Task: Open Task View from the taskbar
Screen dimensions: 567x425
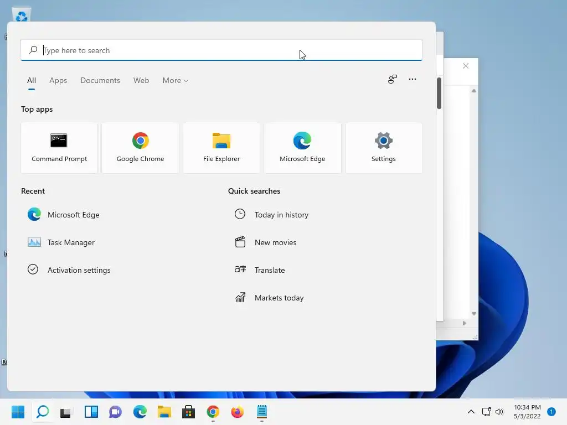Action: click(x=66, y=412)
